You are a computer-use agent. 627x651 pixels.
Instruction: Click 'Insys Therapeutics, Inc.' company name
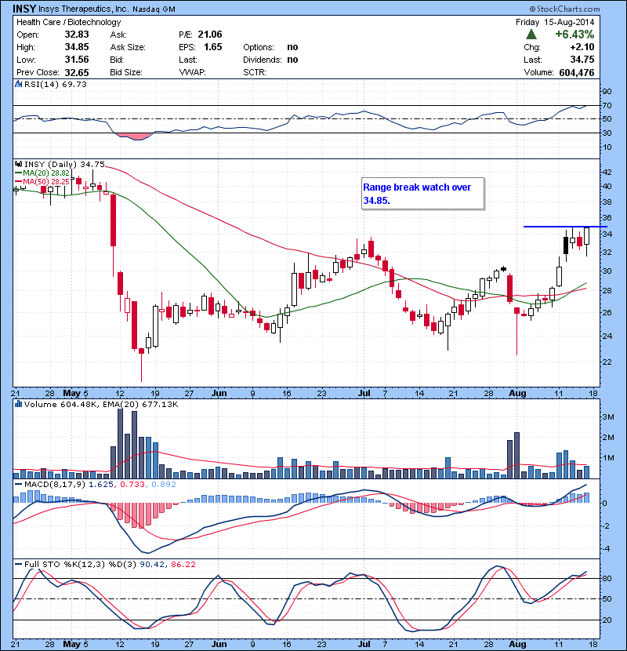(x=83, y=9)
